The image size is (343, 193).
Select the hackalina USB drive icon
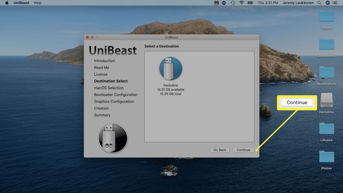171,69
